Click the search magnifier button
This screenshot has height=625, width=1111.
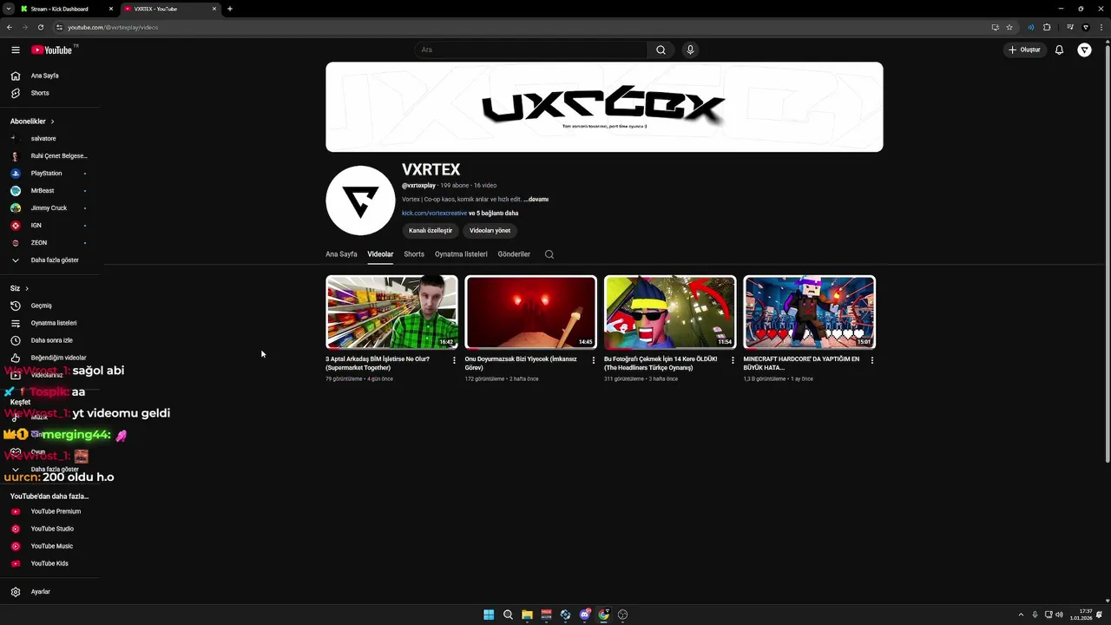coord(661,50)
